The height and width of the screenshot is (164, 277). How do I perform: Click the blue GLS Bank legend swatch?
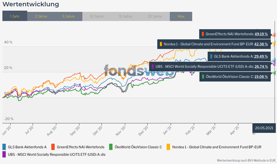4,147
